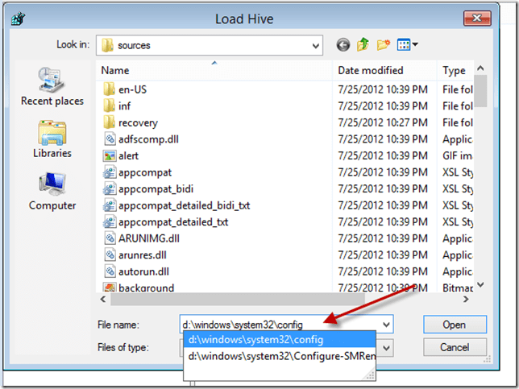519x389 pixels.
Task: Select the appcompat_bidi file icon
Action: [110, 189]
